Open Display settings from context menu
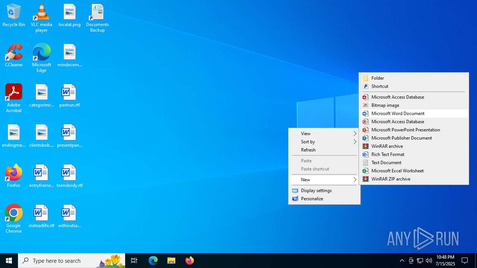477x268 pixels. click(324, 191)
